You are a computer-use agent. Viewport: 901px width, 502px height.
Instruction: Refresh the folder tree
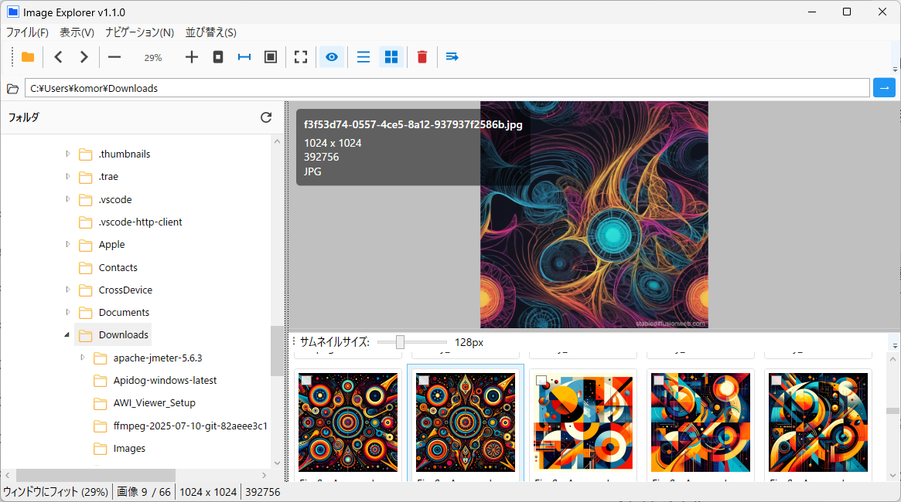tap(266, 117)
